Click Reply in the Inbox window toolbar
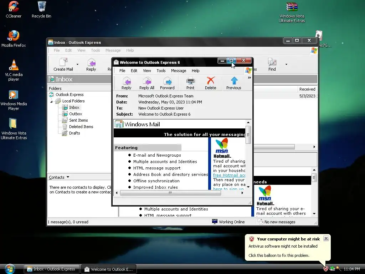 (91, 65)
